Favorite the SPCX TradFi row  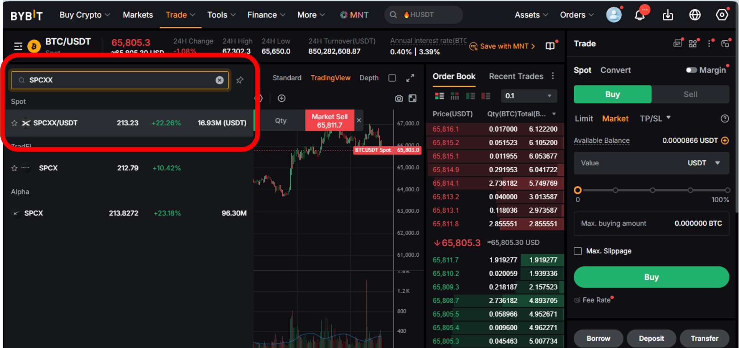14,168
